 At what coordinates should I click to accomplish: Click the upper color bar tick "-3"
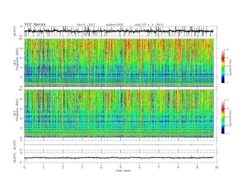click(x=227, y=49)
